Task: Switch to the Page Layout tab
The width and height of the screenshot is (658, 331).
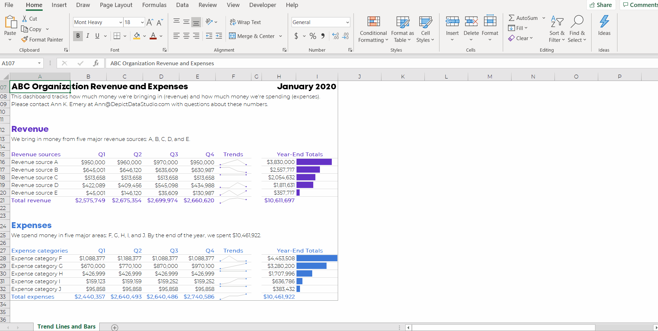Action: click(116, 5)
